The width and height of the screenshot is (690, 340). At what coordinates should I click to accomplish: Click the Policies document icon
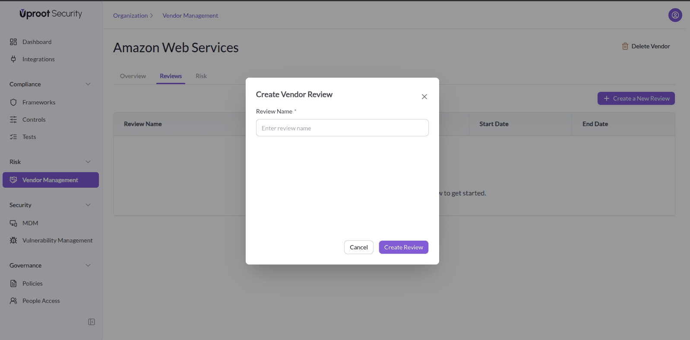(x=13, y=283)
